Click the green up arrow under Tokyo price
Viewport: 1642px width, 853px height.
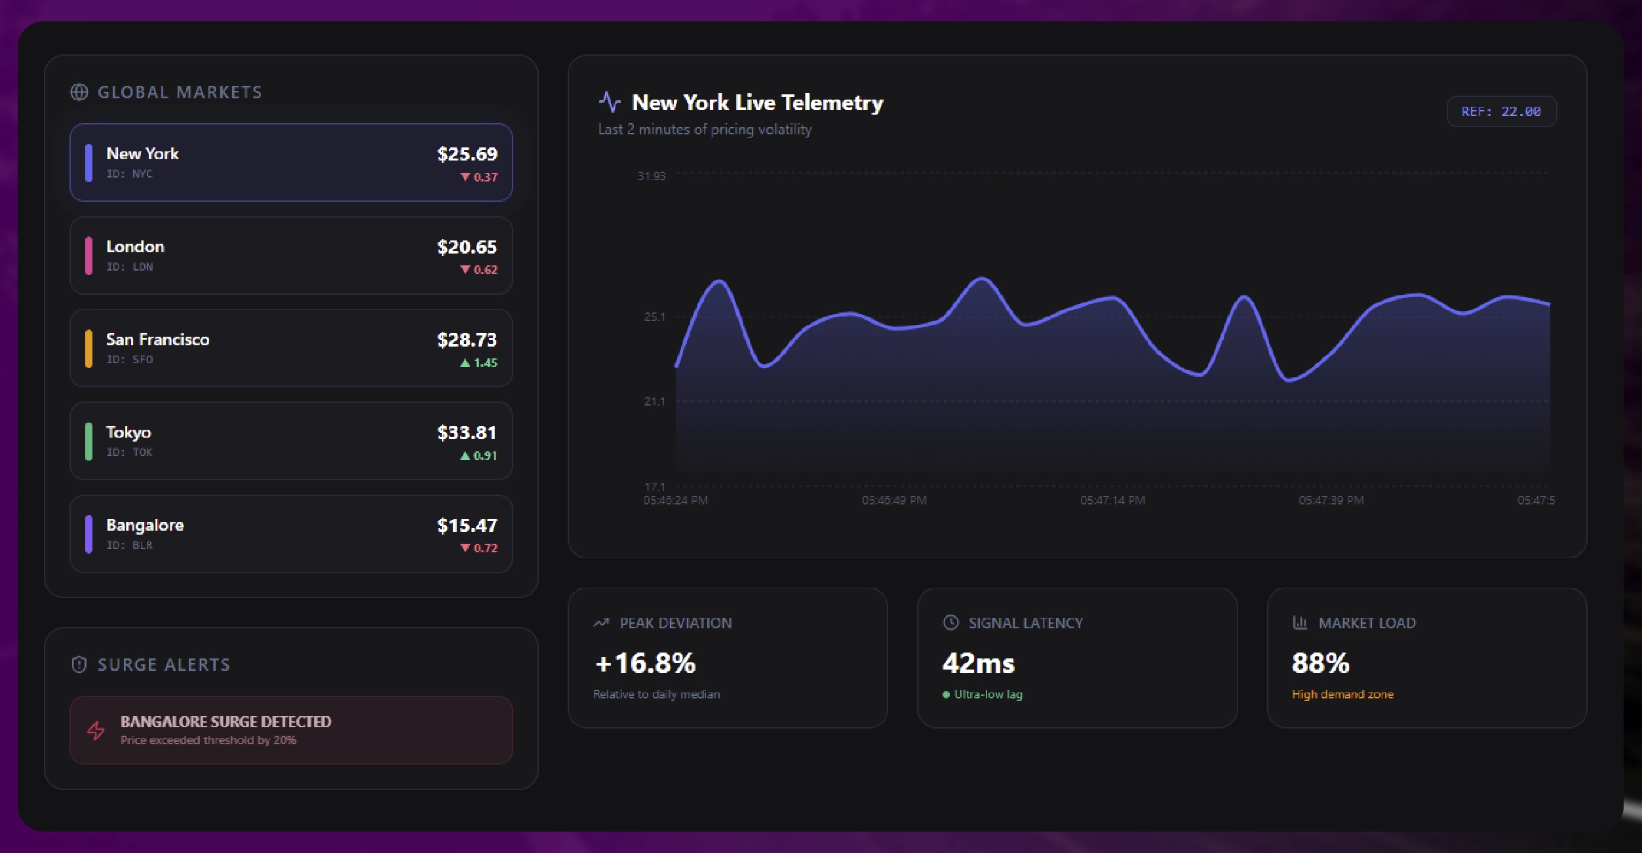pyautogui.click(x=465, y=455)
